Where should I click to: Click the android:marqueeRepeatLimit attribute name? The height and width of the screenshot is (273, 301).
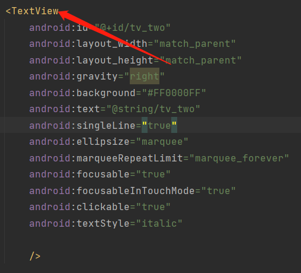pos(106,158)
